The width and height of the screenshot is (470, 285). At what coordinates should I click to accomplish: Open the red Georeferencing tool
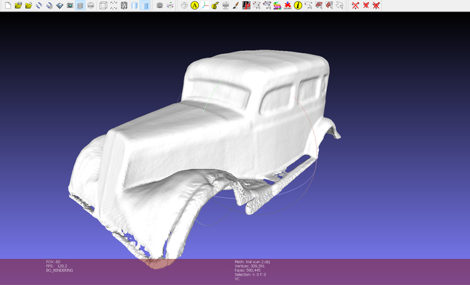287,5
